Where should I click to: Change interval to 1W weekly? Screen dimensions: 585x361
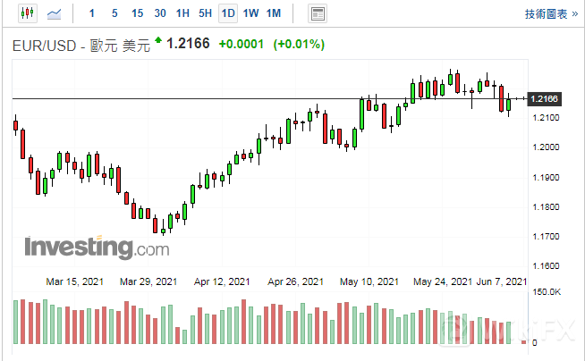[x=250, y=13]
